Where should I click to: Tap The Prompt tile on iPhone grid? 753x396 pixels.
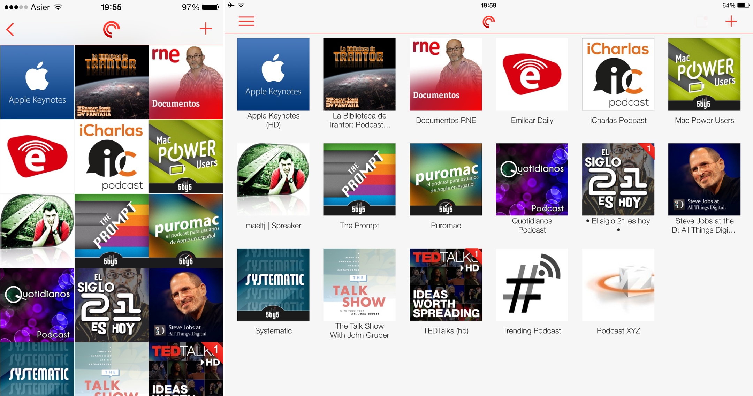click(112, 231)
